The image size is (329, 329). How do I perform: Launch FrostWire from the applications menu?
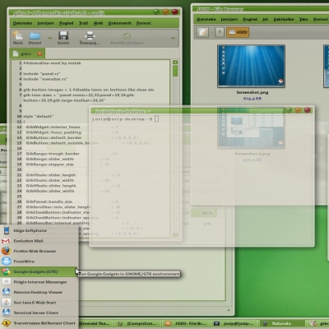tap(39, 262)
